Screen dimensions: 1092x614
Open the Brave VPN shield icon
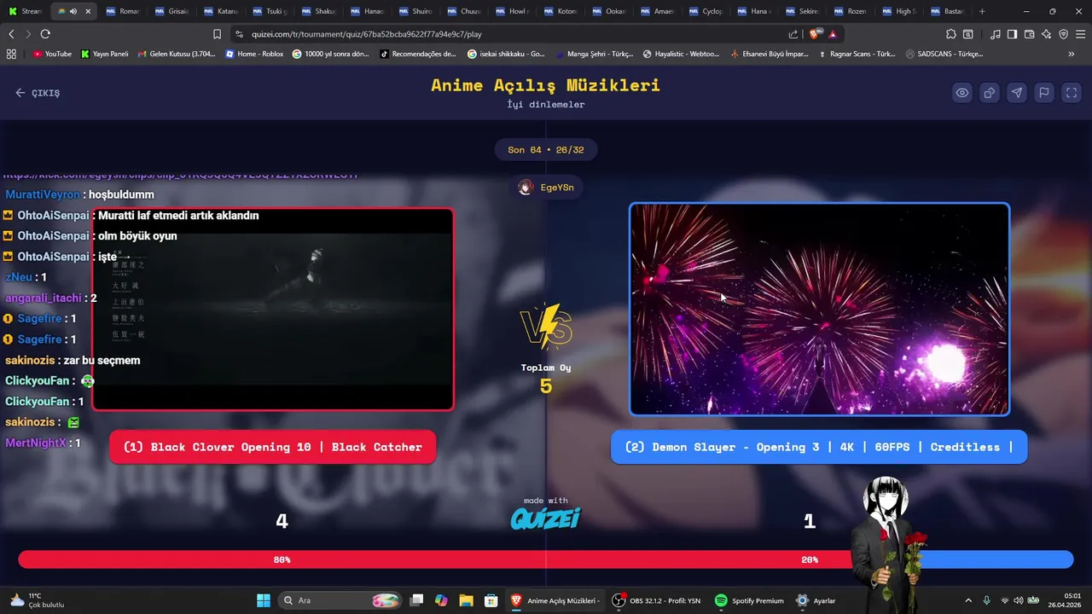[1063, 34]
